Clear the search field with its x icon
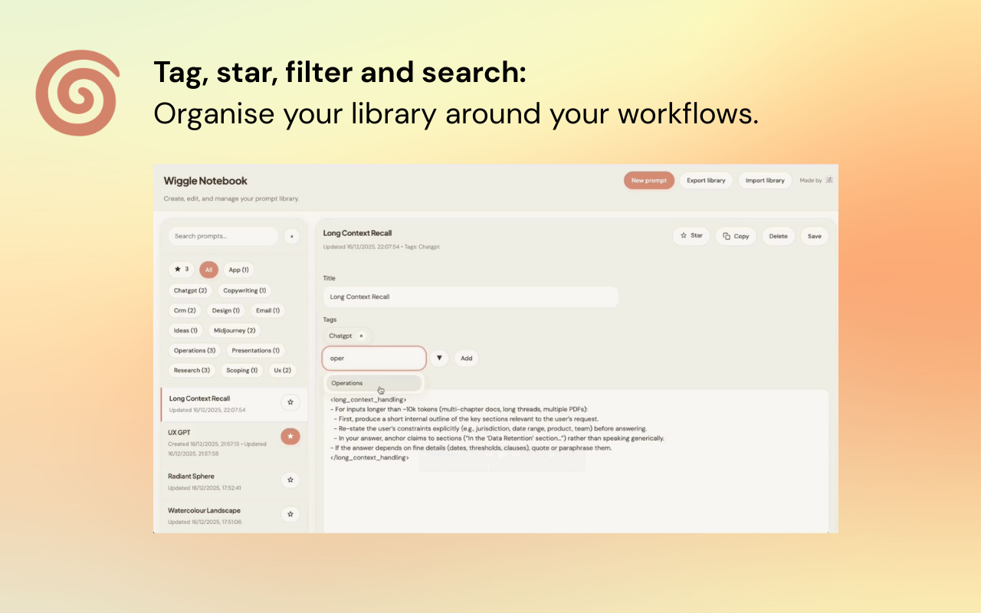Viewport: 981px width, 613px height. 292,236
